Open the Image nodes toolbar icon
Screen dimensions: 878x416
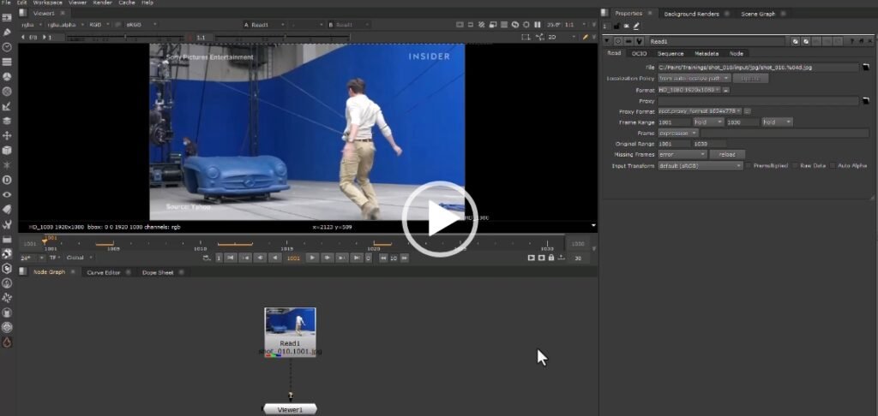pos(7,18)
